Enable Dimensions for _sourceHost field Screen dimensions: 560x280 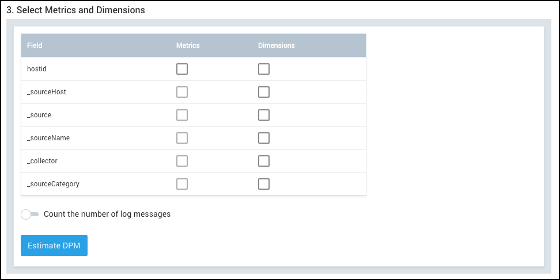pos(264,92)
